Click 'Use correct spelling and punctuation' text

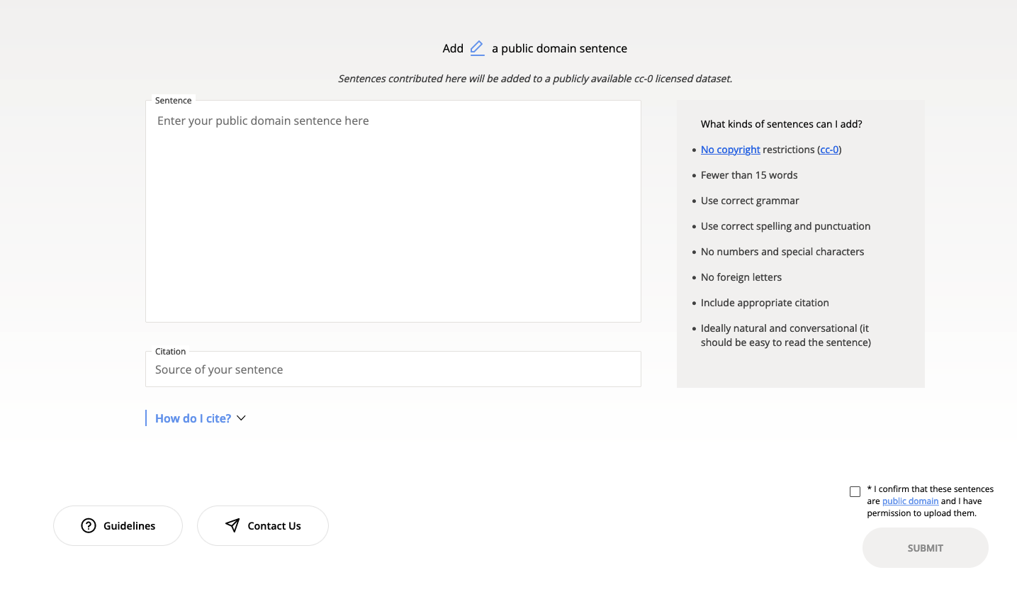click(785, 226)
